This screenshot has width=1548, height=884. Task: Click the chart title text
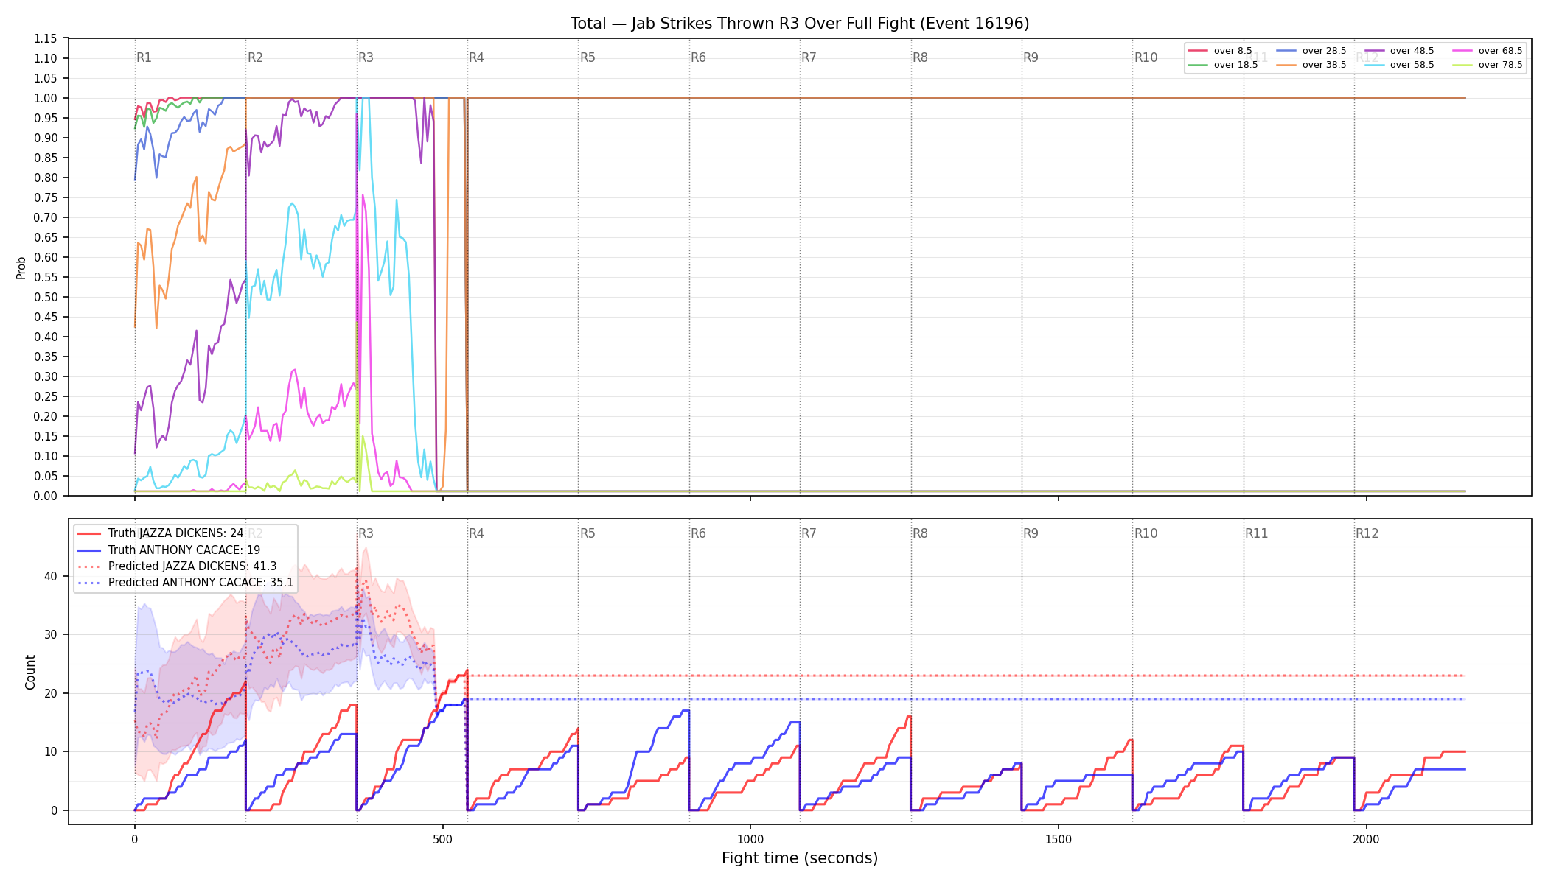[800, 24]
